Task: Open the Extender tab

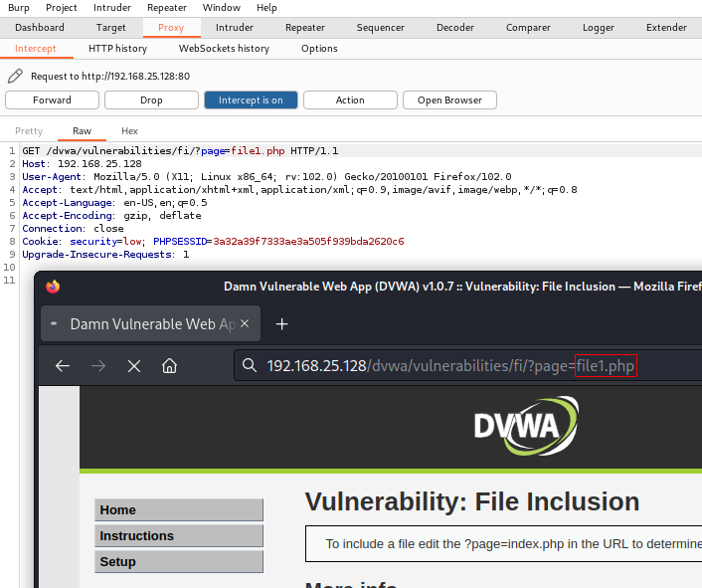Action: coord(666,28)
